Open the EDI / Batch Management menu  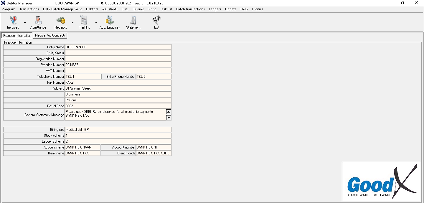(62, 9)
